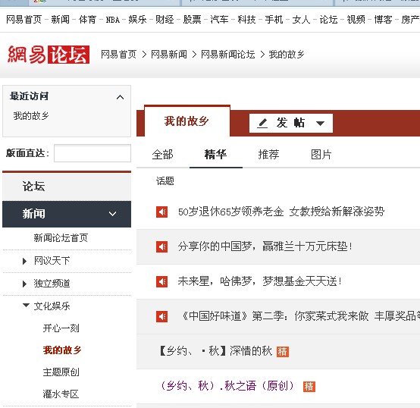
Task: Click 网易首页 in the breadcrumb
Action: 119,55
